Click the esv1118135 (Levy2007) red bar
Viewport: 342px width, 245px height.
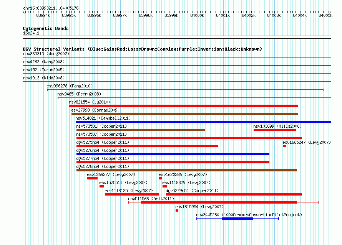132,194
